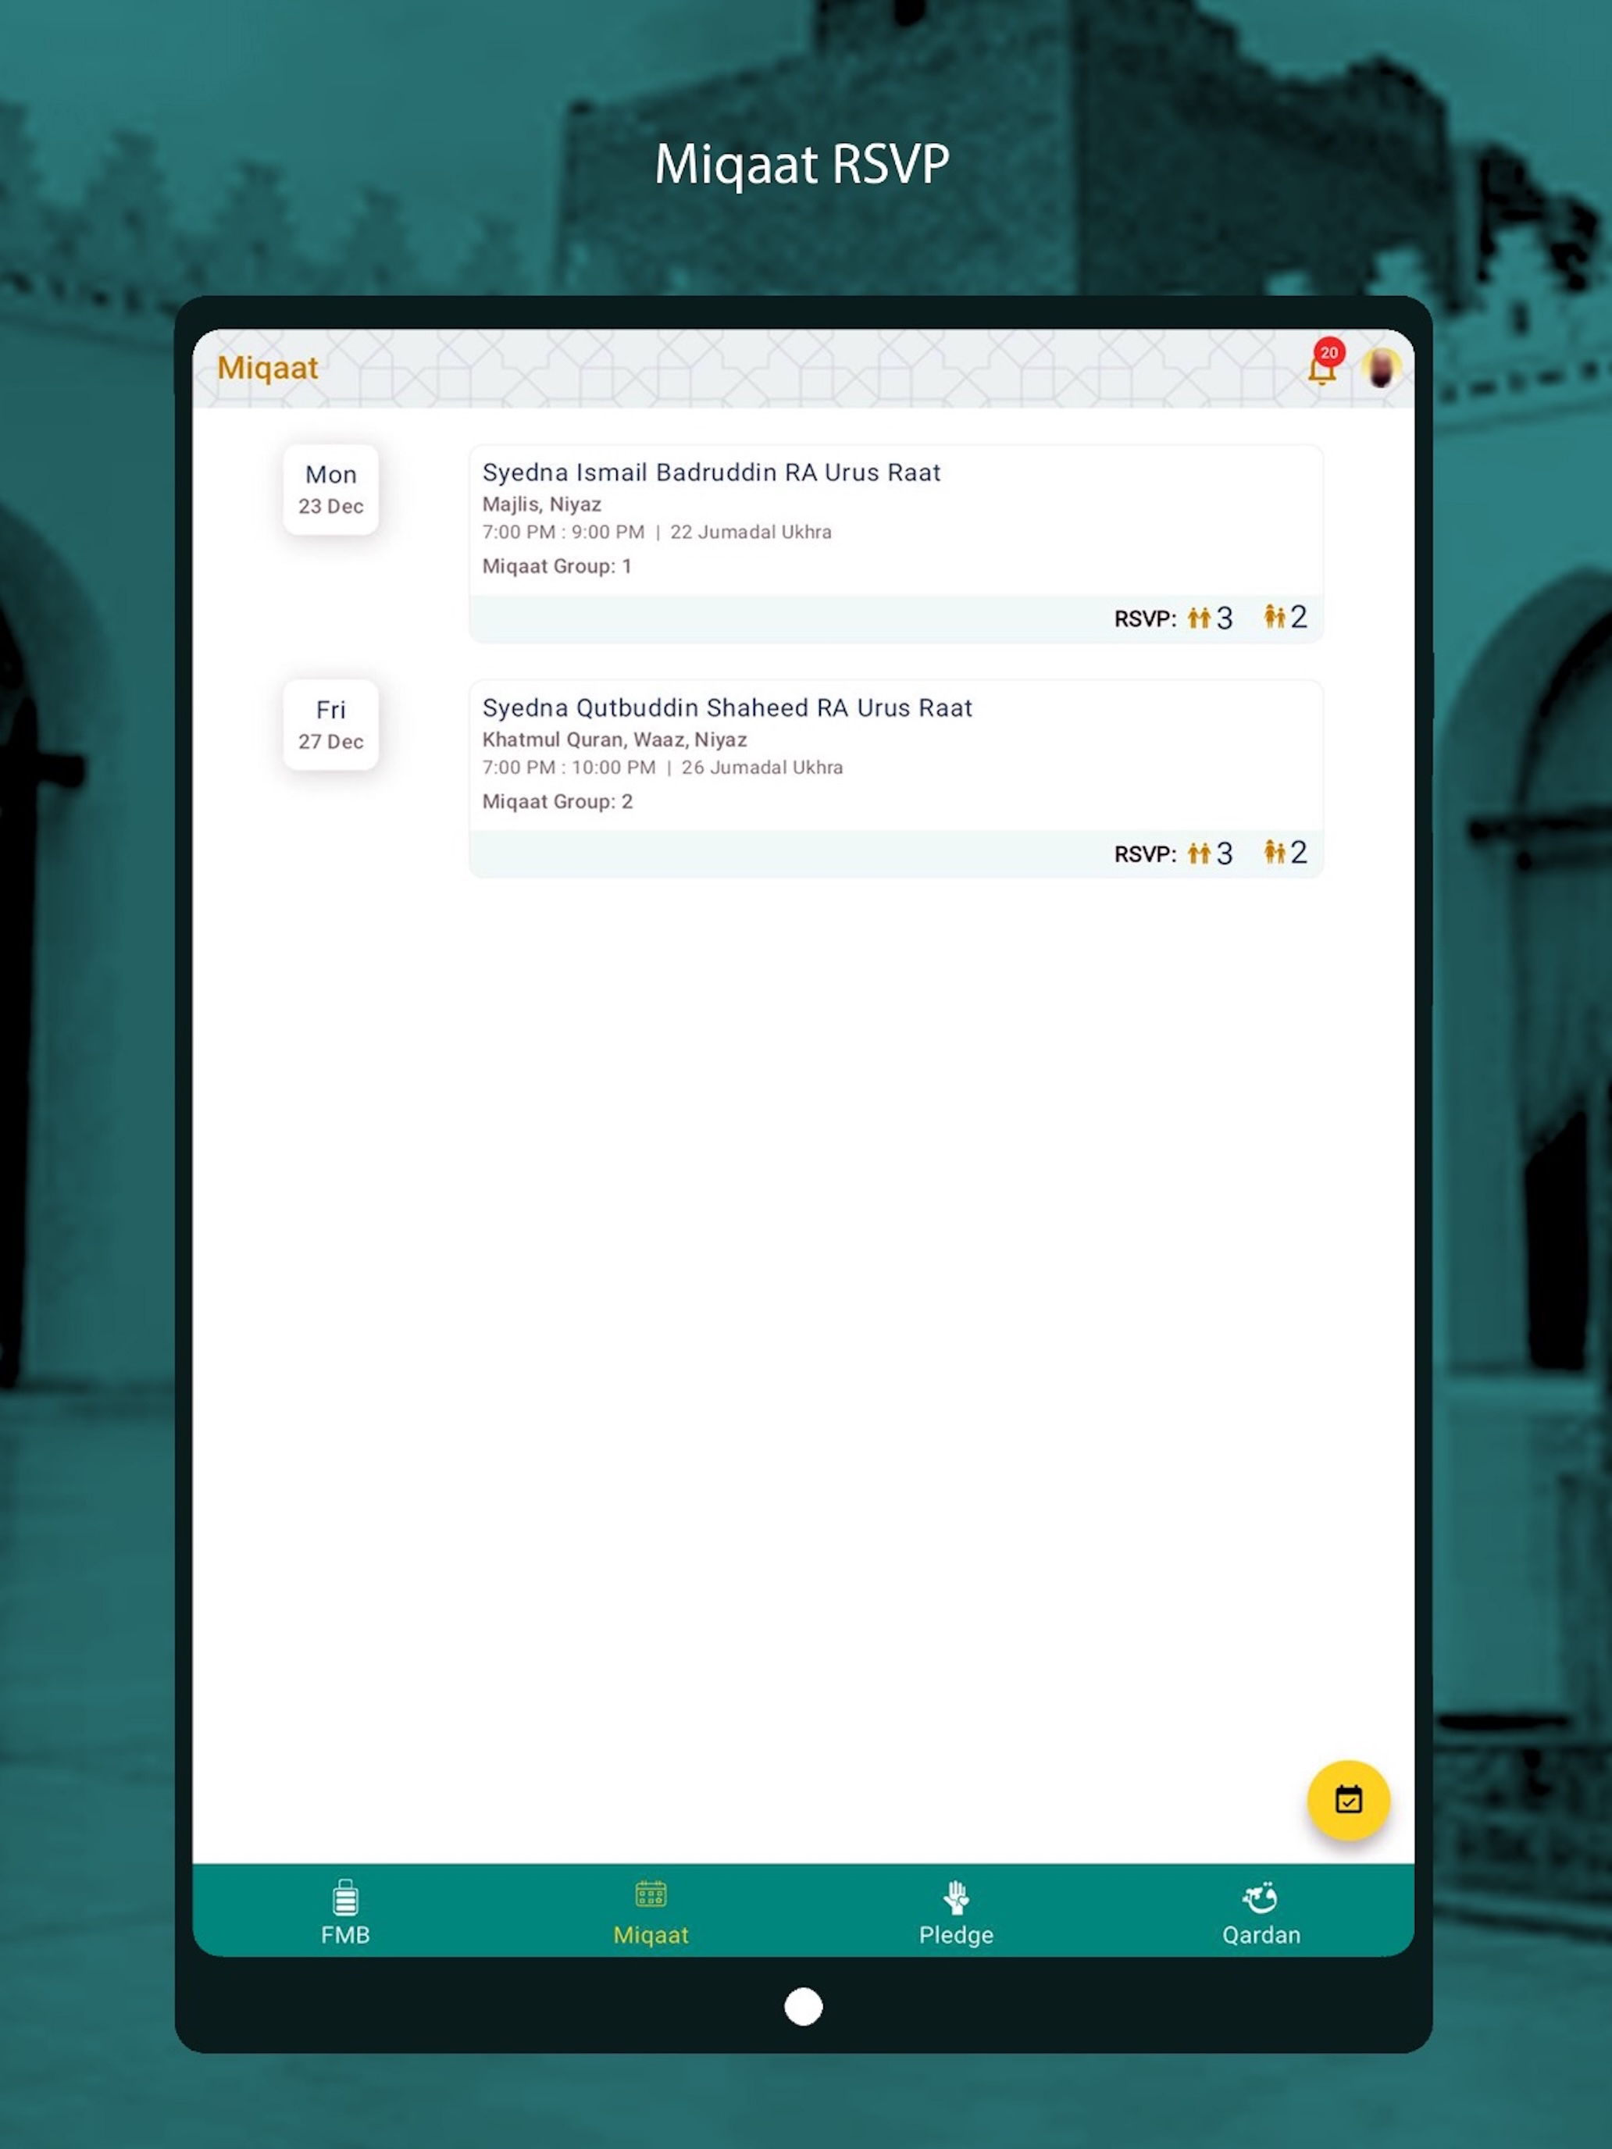Switch to the Pledge tab
The width and height of the screenshot is (1612, 2149).
956,1912
